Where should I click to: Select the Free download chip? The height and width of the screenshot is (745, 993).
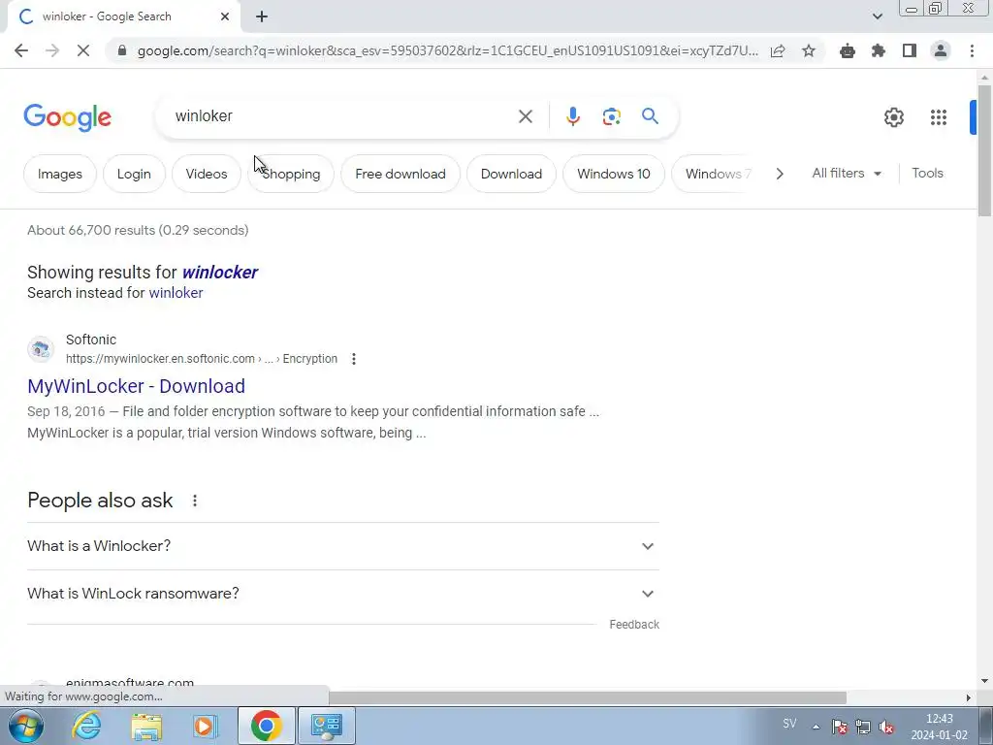(x=400, y=174)
